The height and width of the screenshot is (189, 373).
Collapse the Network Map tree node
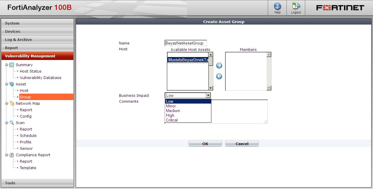coord(7,103)
